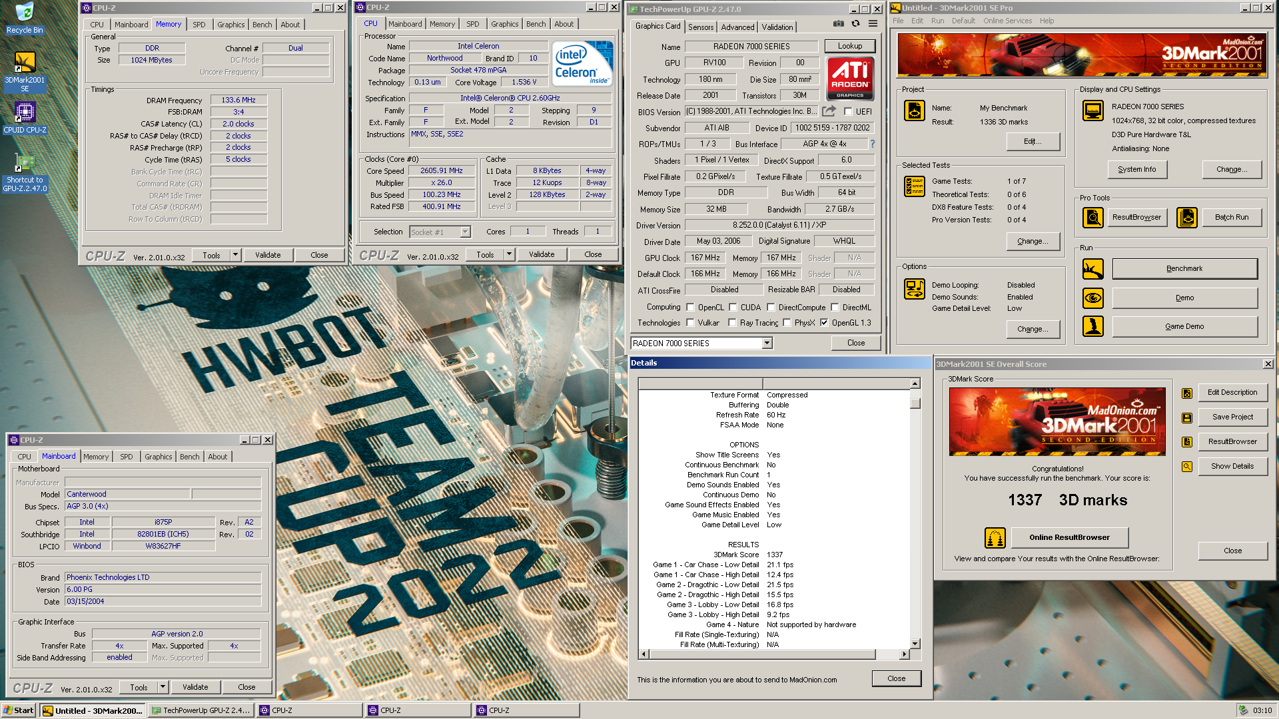Image resolution: width=1279 pixels, height=719 pixels.
Task: Click the Save Project disk icon
Action: 1186,418
